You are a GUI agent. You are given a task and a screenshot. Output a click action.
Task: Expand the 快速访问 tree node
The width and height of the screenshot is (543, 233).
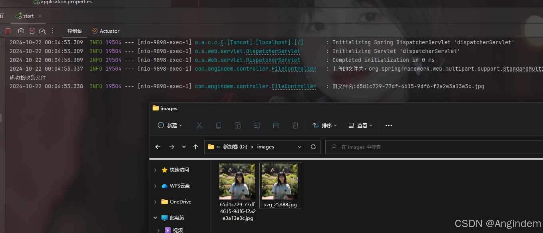[x=155, y=170]
